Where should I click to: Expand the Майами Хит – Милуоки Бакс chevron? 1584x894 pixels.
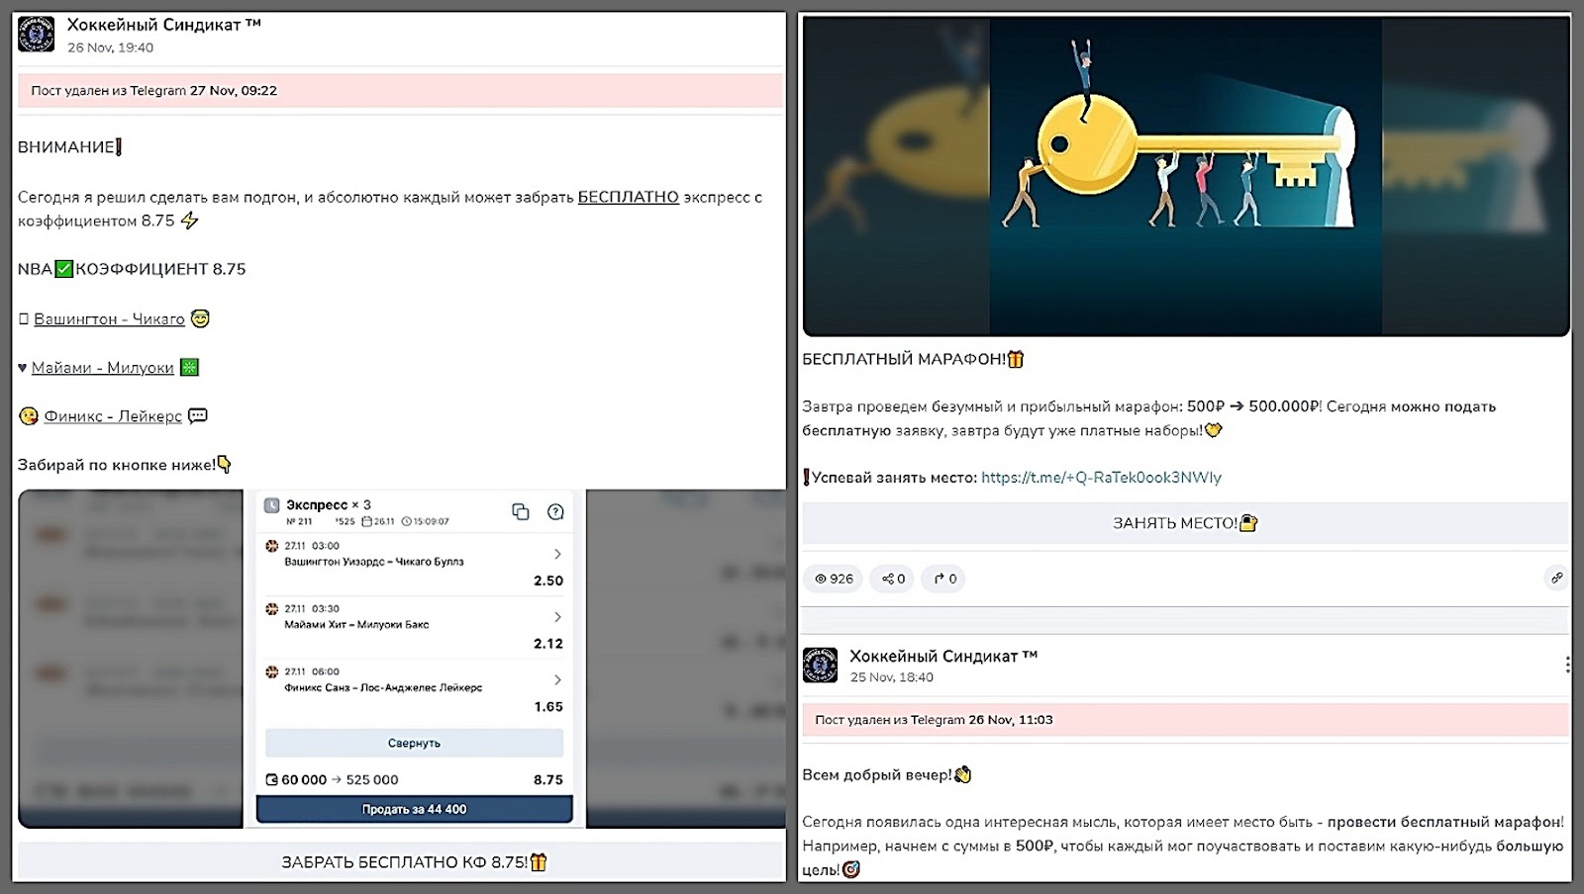557,617
